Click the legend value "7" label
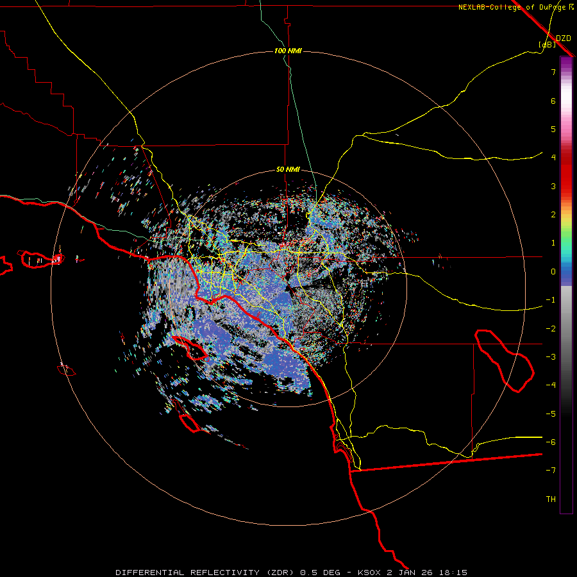Screen dimensions: 577x577 553,72
